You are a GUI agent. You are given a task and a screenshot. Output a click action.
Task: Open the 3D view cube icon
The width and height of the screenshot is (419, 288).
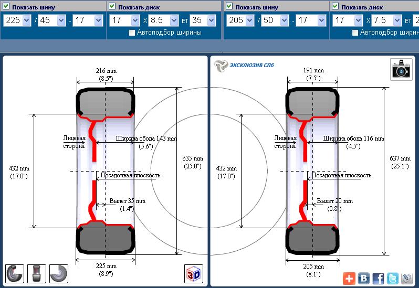coord(194,274)
